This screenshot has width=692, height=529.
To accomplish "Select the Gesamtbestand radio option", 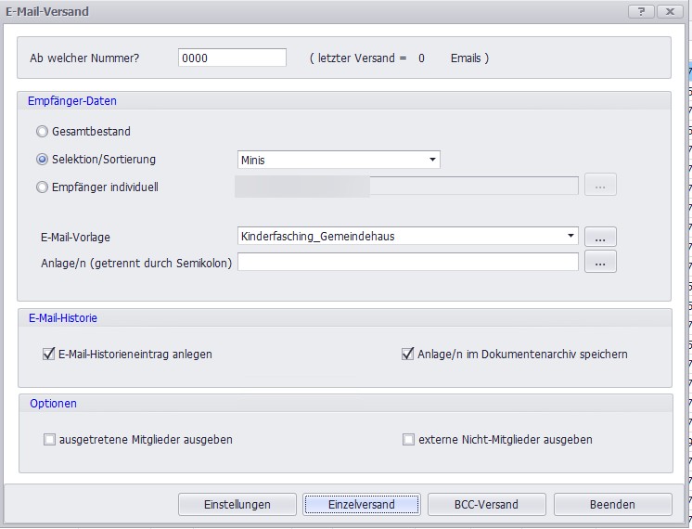I will click(x=42, y=132).
